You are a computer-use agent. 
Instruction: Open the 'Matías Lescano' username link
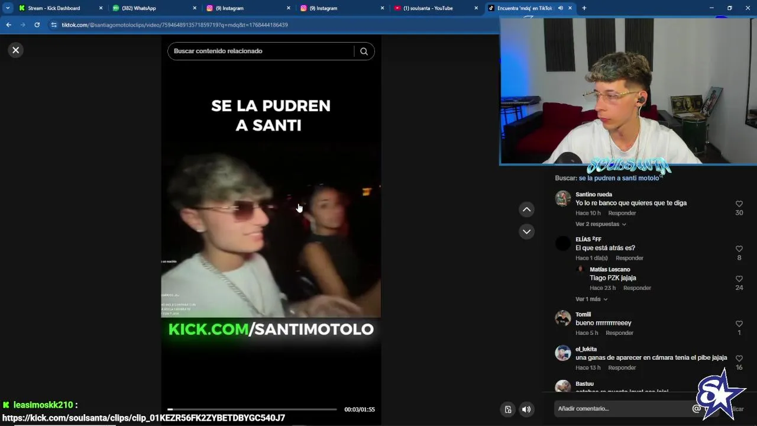click(x=610, y=269)
